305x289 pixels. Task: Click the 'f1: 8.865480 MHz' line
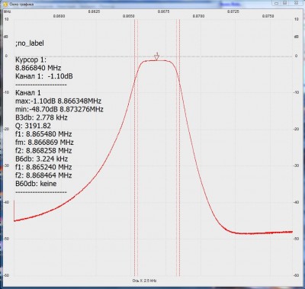[43, 134]
